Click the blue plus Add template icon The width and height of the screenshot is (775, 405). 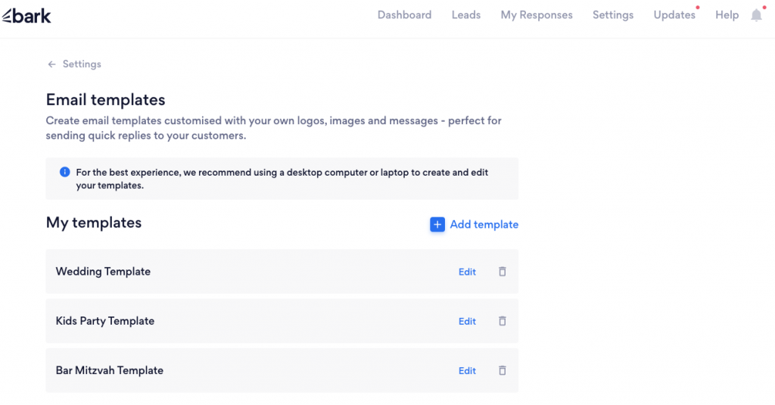(x=437, y=225)
